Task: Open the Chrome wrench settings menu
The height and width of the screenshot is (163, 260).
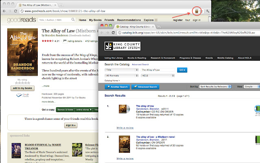Action: pos(209,11)
